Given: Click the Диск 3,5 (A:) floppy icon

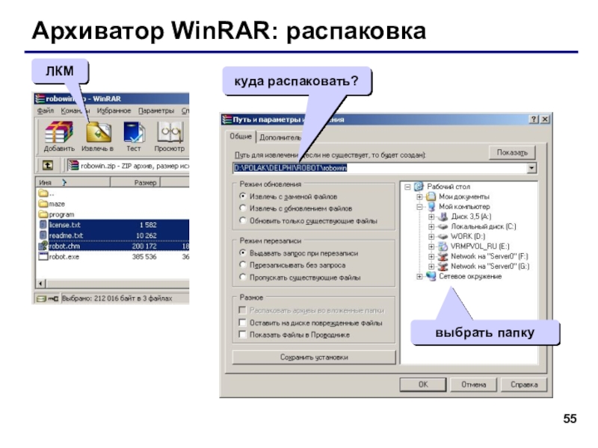Looking at the screenshot, I should point(443,217).
